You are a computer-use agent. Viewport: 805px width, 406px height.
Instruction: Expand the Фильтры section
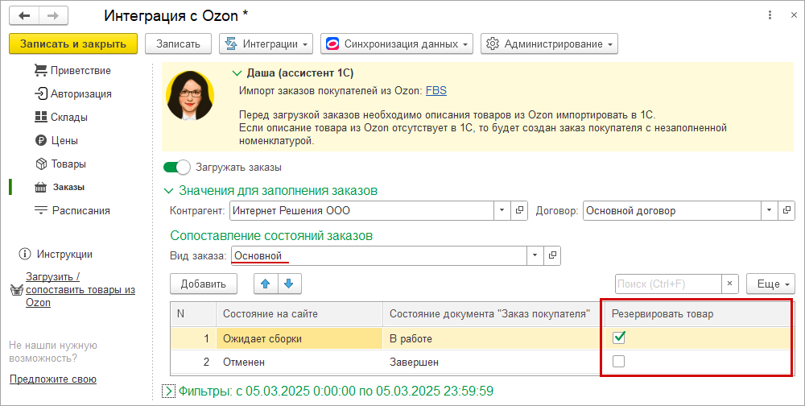pos(168,391)
